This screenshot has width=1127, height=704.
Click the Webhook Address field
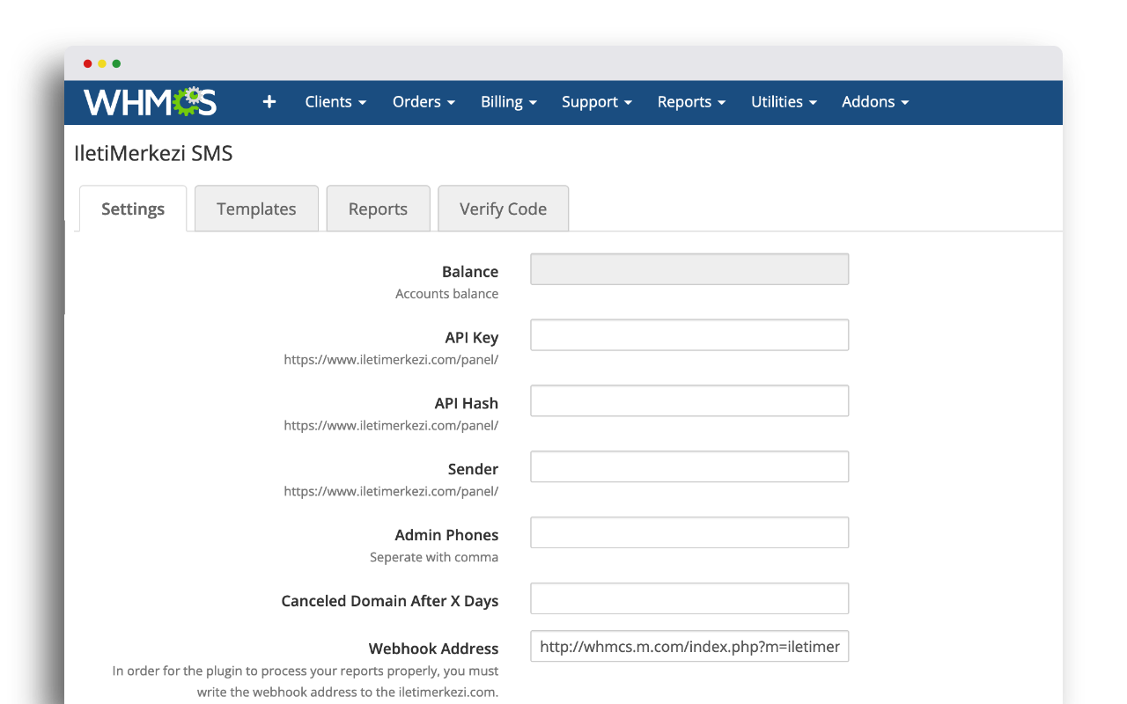[689, 647]
